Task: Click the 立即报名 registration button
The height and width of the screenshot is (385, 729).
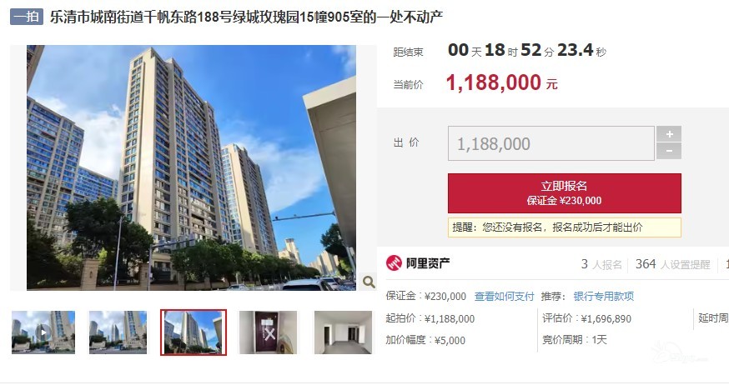Action: (x=565, y=193)
